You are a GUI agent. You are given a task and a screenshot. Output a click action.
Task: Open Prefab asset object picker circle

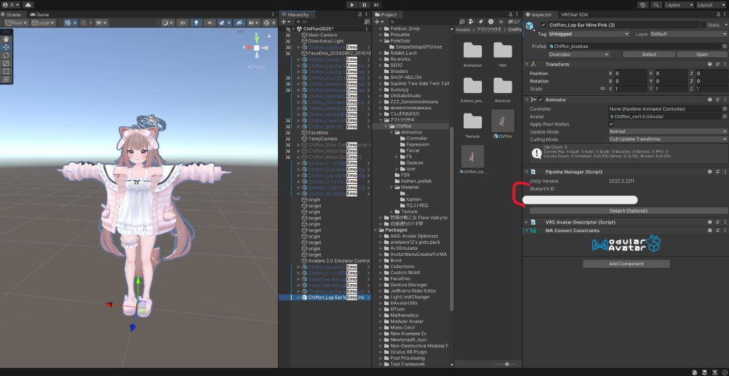(724, 46)
